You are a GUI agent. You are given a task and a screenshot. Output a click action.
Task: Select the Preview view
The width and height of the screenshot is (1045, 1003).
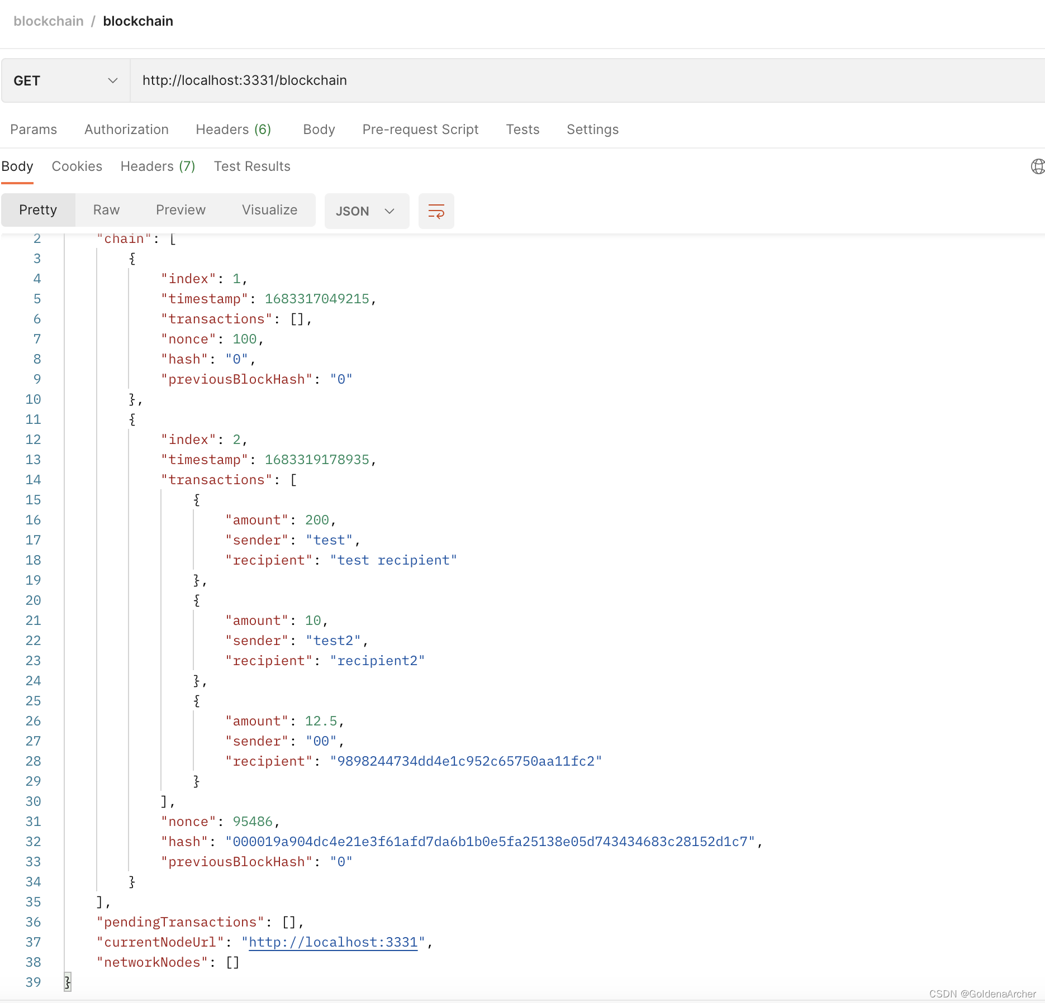coord(180,210)
